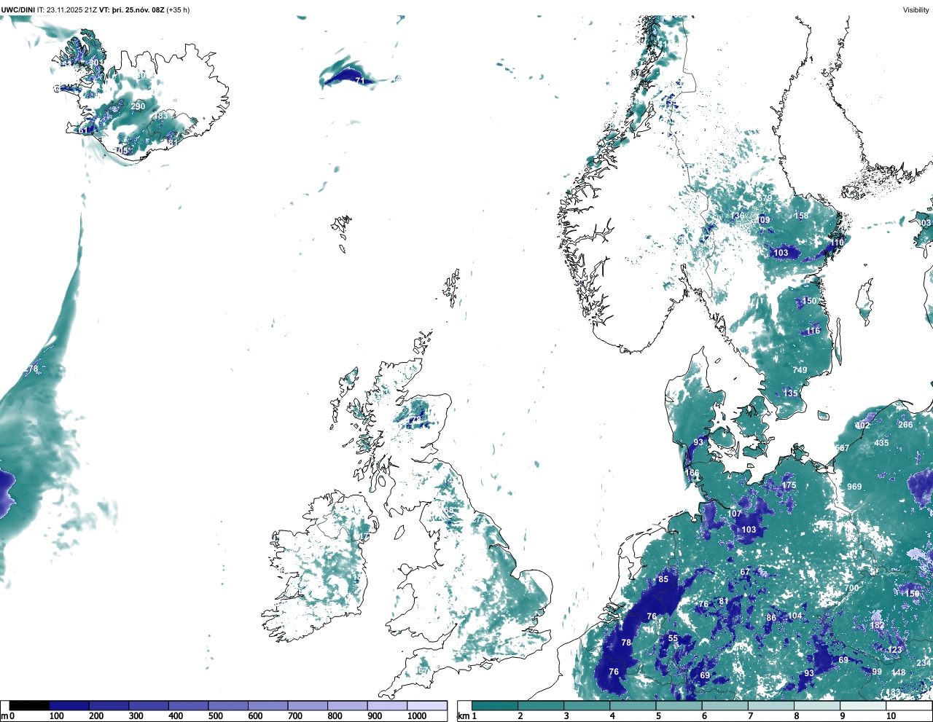The width and height of the screenshot is (933, 722).
Task: Click the "303" value at the right edge
Action: click(924, 223)
